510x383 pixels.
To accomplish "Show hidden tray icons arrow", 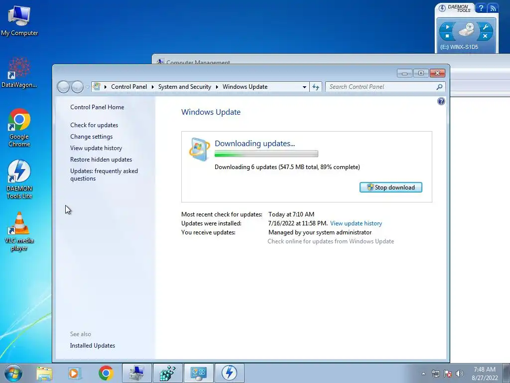I will pyautogui.click(x=423, y=374).
